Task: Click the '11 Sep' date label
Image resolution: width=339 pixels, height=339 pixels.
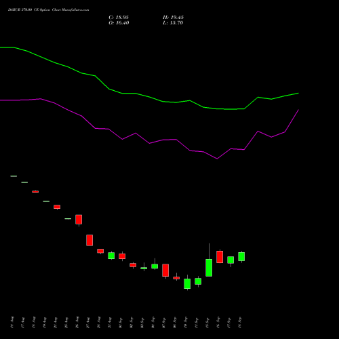Action: [x=197, y=323]
